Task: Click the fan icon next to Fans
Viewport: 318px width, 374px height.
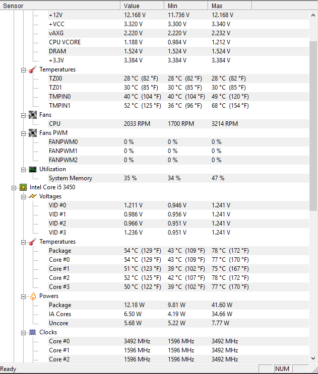Action: [x=33, y=115]
